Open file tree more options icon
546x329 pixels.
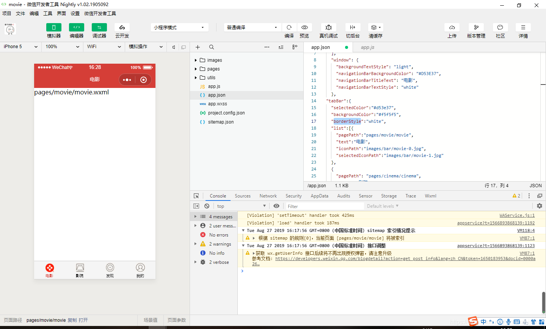point(267,47)
